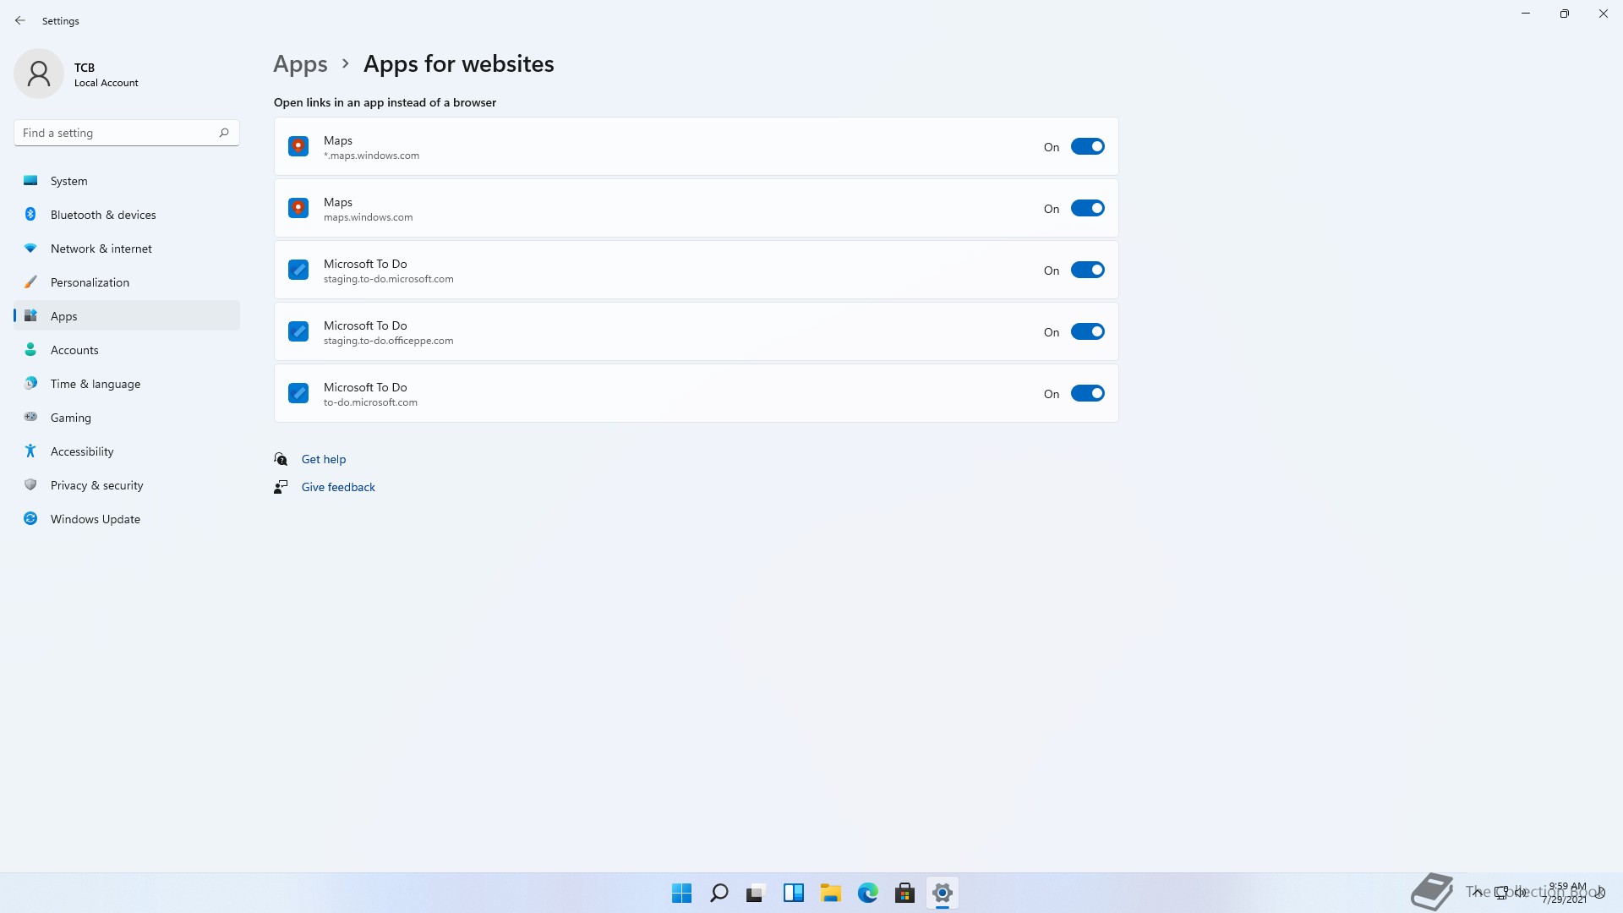Viewport: 1623px width, 913px height.
Task: Click the Give feedback link
Action: pos(338,487)
